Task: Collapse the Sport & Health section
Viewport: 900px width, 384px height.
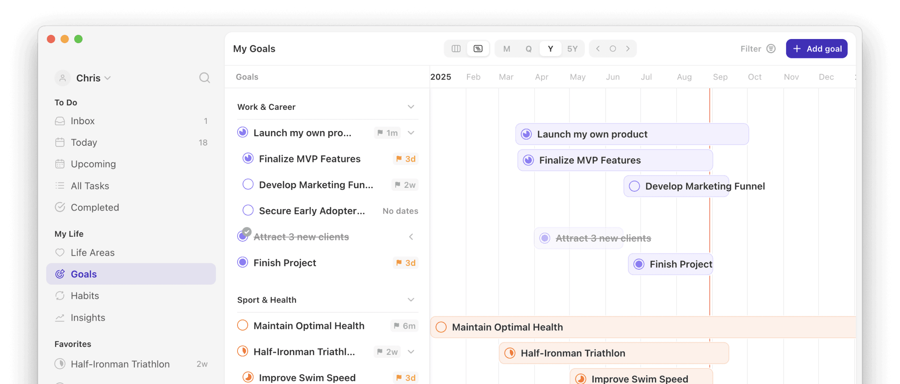Action: [411, 300]
